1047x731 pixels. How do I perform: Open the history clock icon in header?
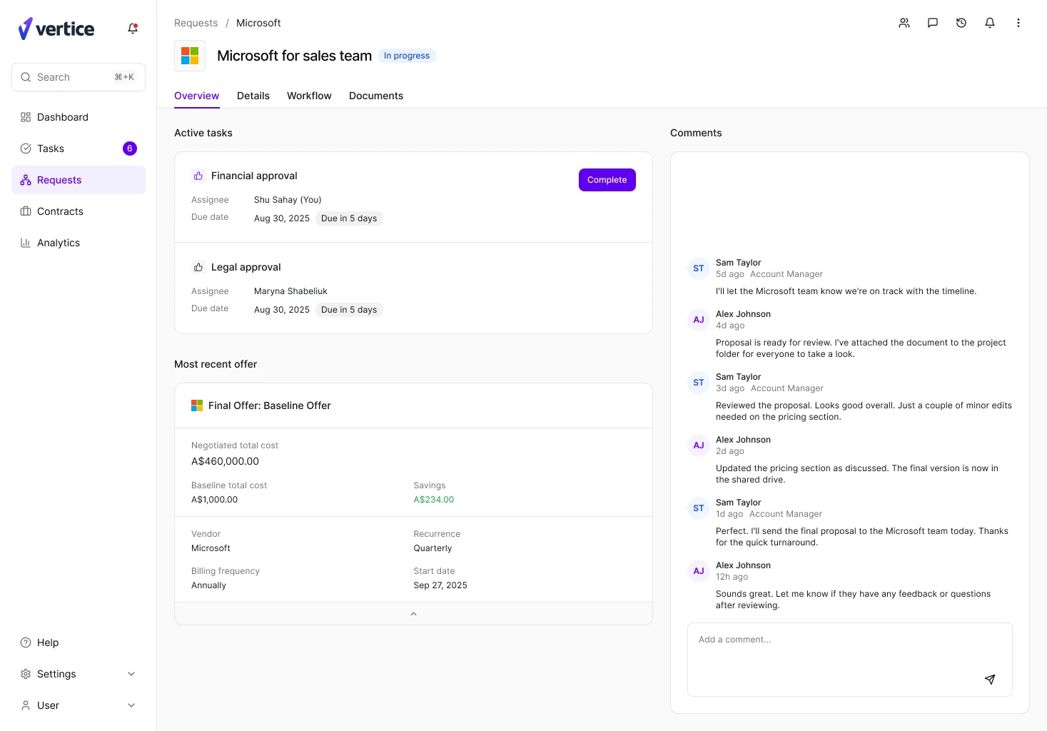(x=961, y=23)
